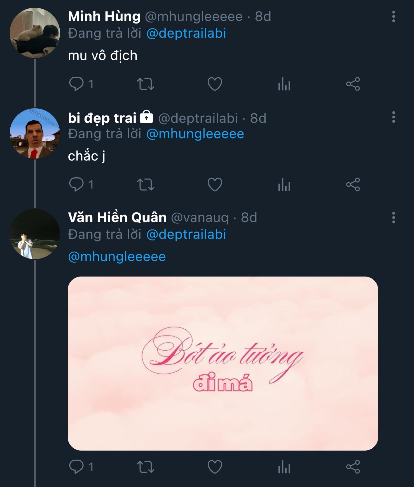Retweet Văn Hiền Quân's image tweet
Screen dimensions: 414x487
click(146, 467)
